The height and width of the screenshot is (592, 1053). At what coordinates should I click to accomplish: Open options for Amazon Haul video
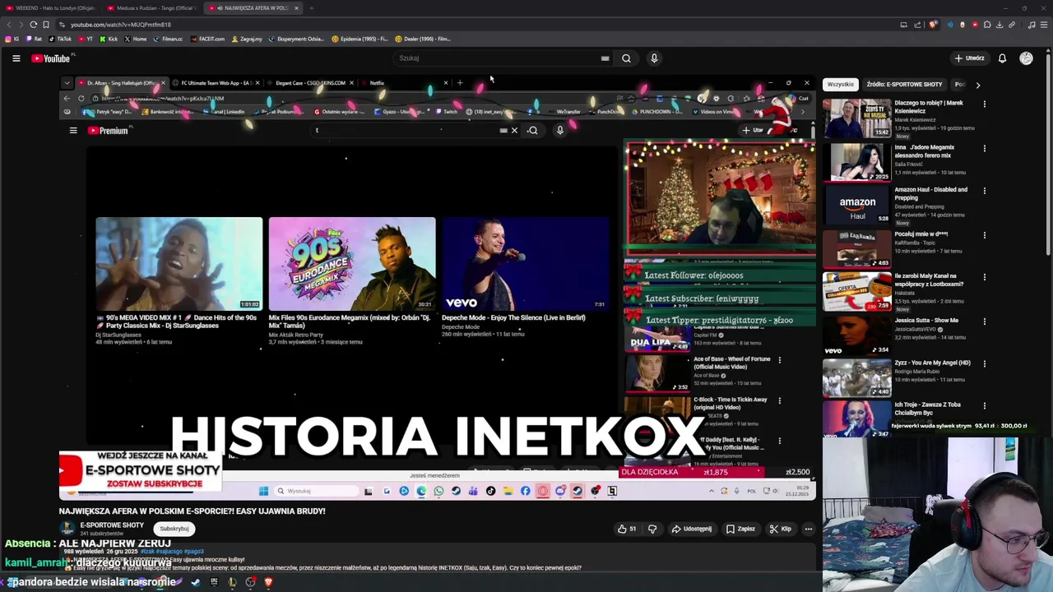coord(984,191)
